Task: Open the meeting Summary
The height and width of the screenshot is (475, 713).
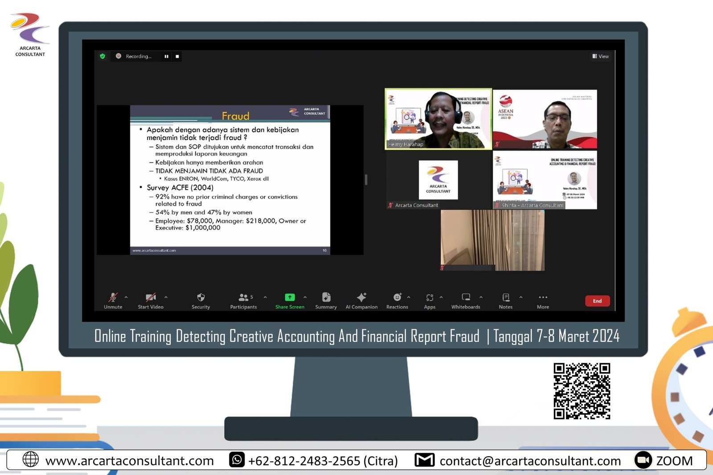Action: point(326,298)
